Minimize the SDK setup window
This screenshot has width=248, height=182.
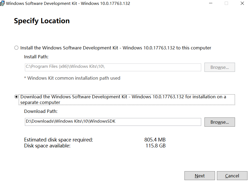click(x=211, y=3)
